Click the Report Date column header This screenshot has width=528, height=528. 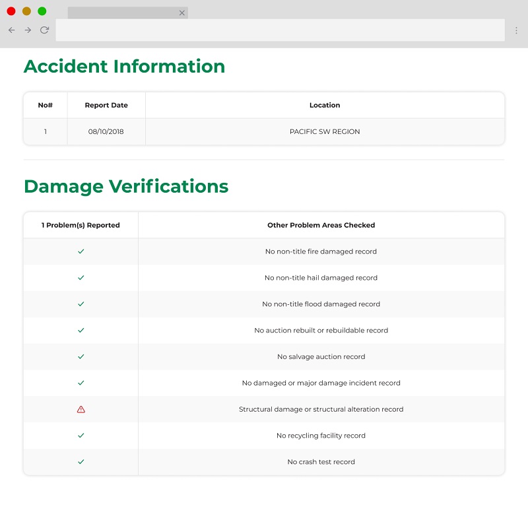[106, 105]
